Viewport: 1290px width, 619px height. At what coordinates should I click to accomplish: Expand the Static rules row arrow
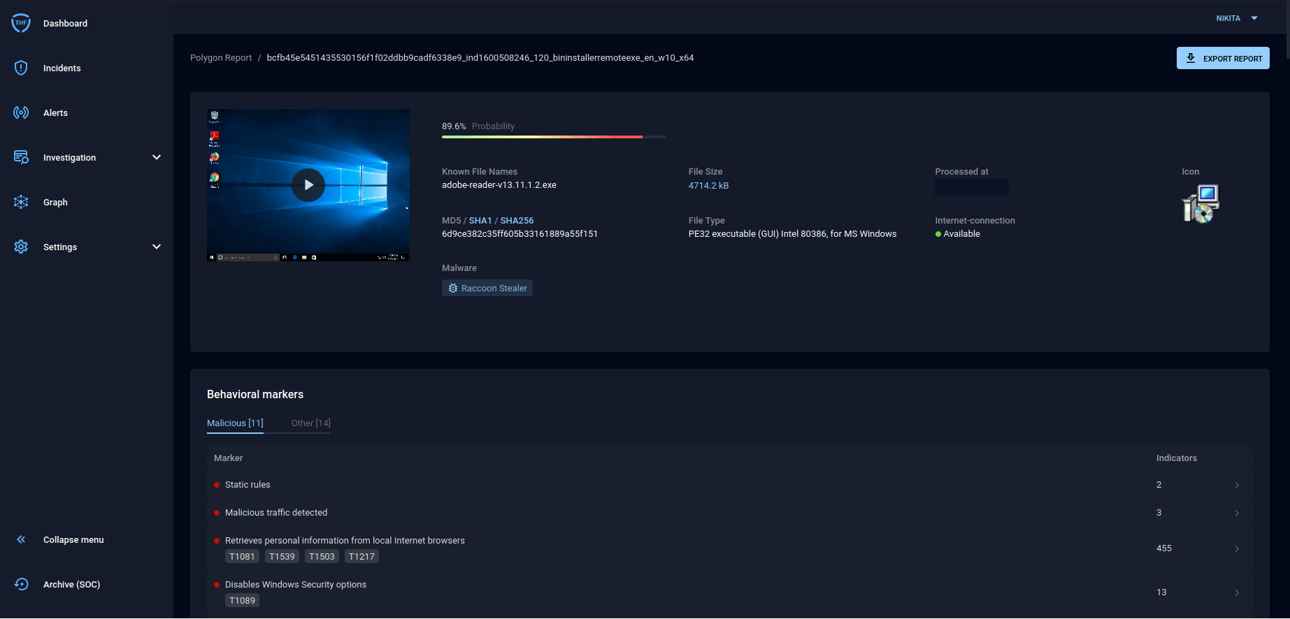1237,485
